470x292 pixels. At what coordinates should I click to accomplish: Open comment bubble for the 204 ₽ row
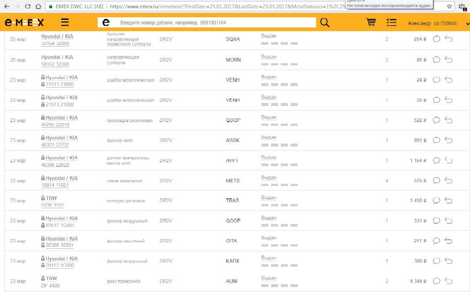pyautogui.click(x=436, y=39)
